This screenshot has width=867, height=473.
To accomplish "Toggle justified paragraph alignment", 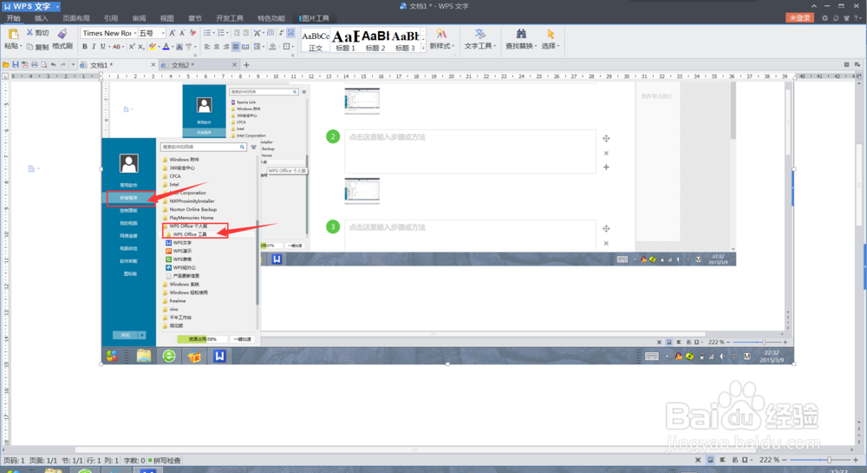I will pyautogui.click(x=236, y=47).
